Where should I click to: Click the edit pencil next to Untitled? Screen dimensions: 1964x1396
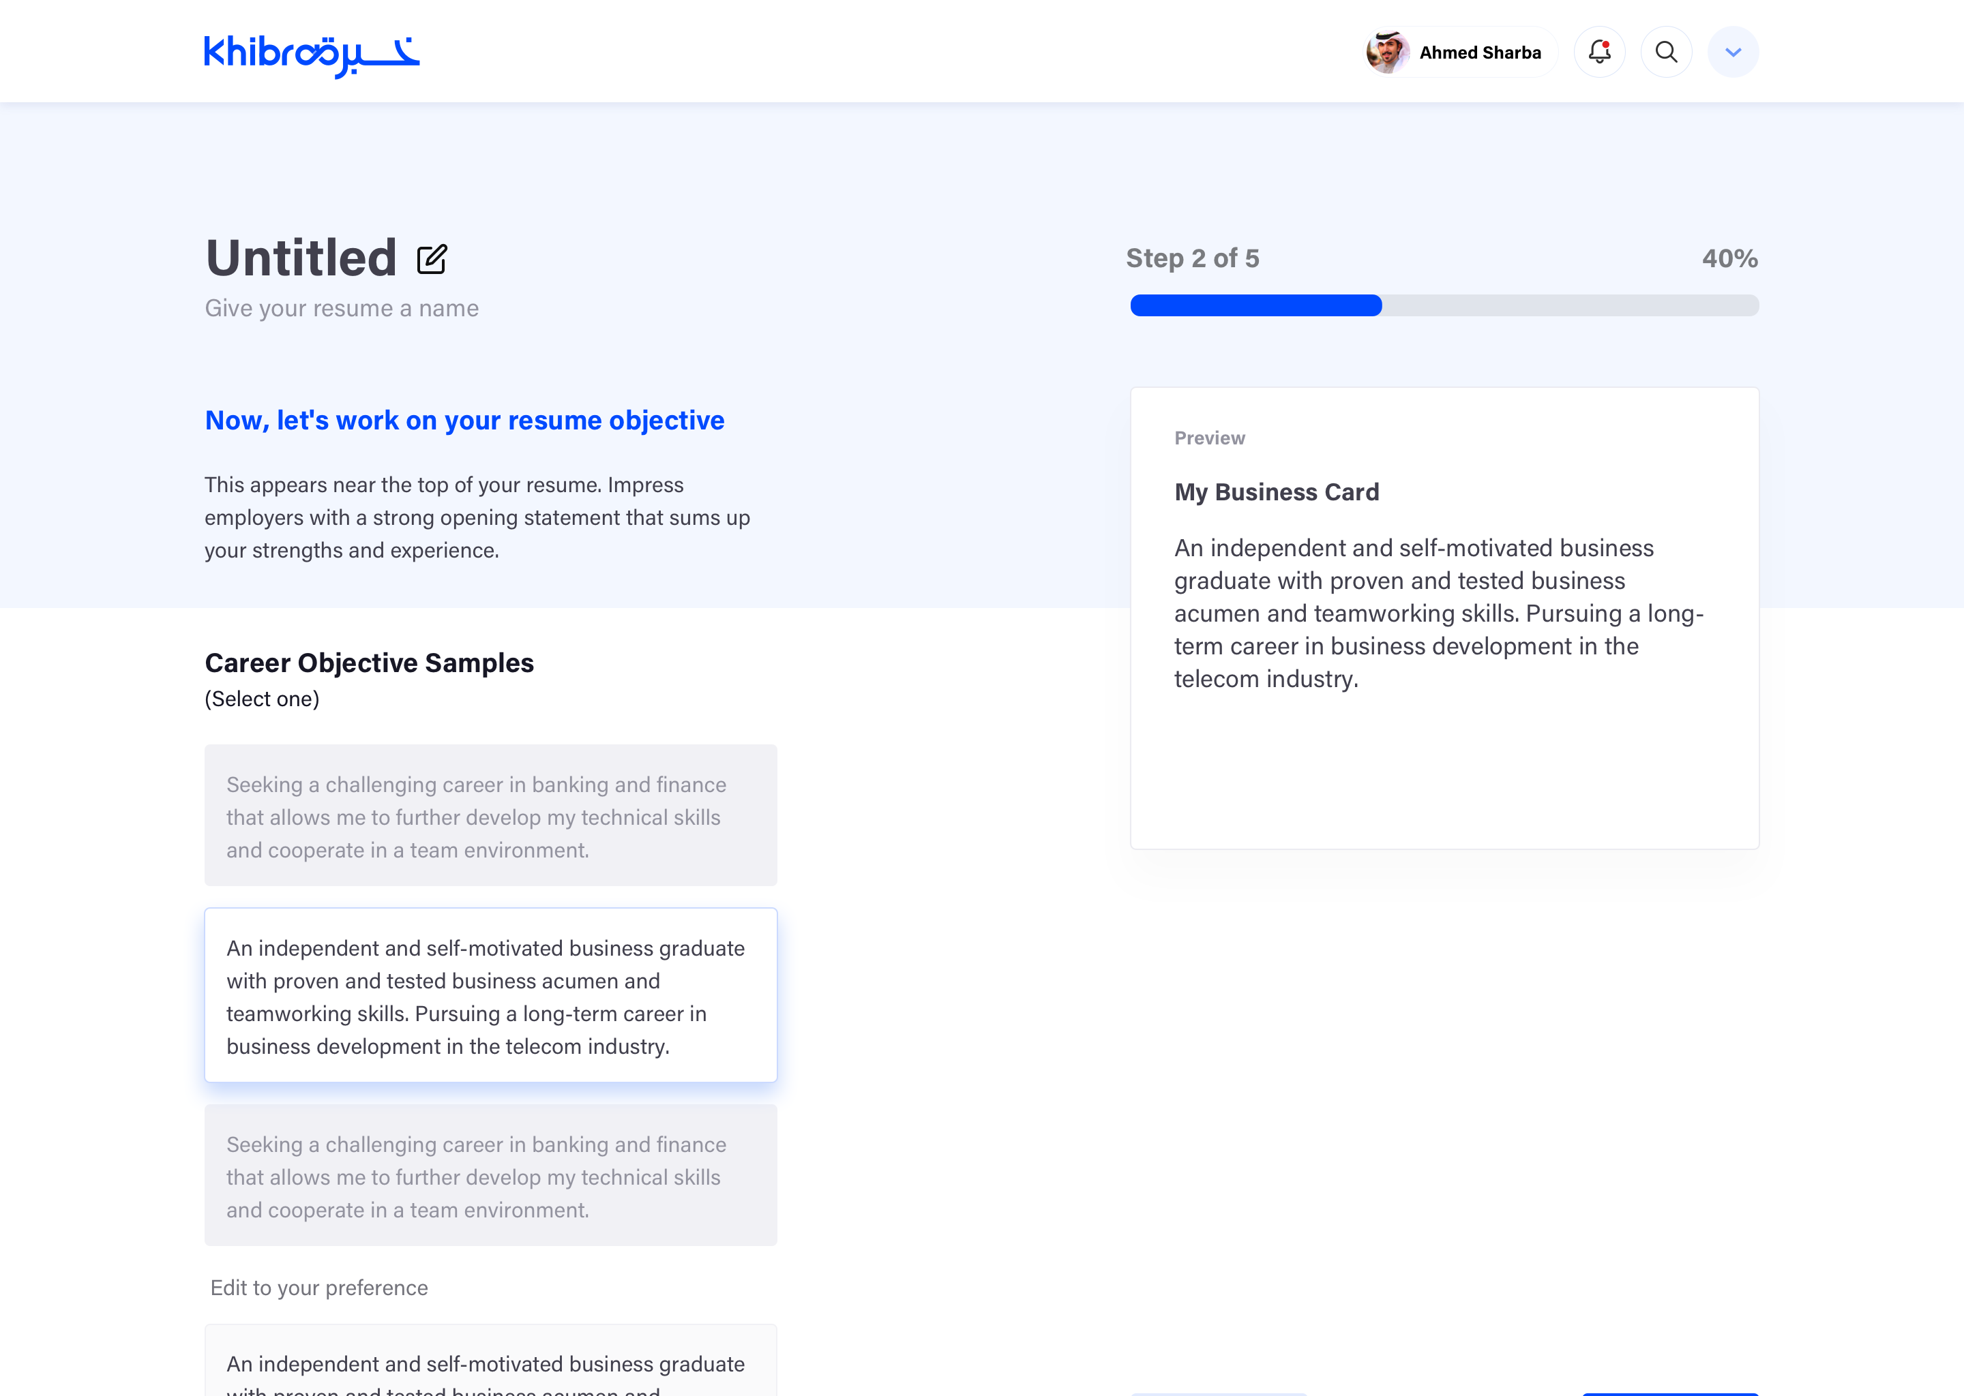tap(432, 259)
